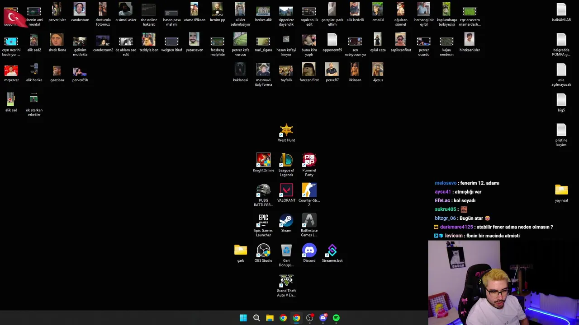Select the emolül image file
The width and height of the screenshot is (579, 325).
[378, 13]
